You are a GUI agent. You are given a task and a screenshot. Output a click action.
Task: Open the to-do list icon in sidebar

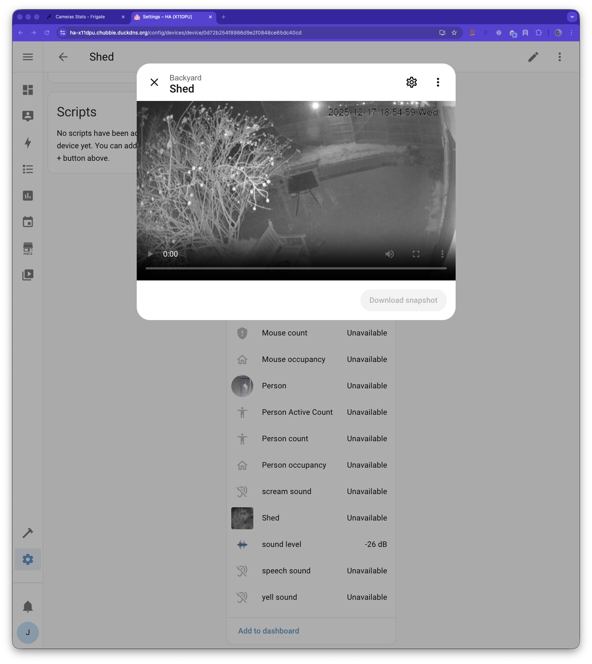28,169
